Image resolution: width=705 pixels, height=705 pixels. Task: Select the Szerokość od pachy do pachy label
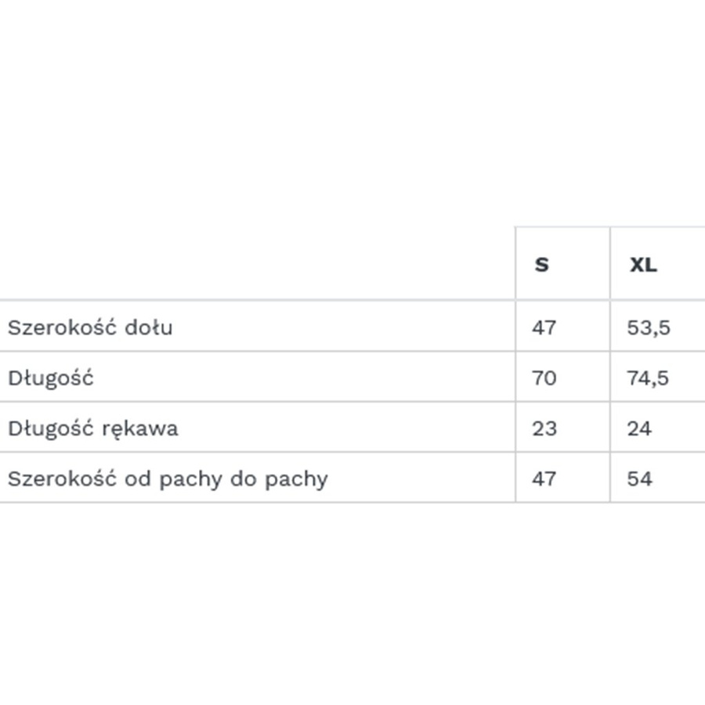tap(168, 479)
